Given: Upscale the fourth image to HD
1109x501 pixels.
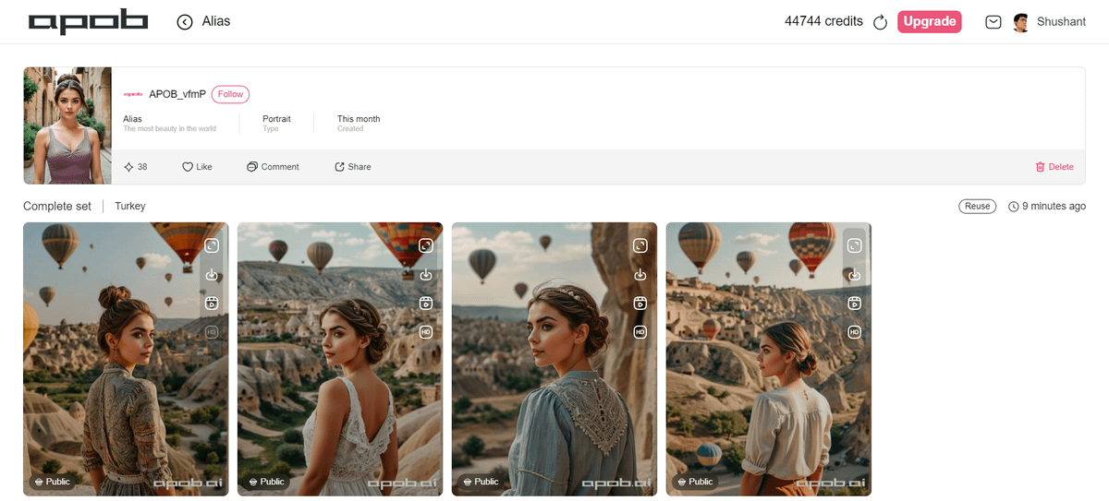Looking at the screenshot, I should click(x=855, y=332).
